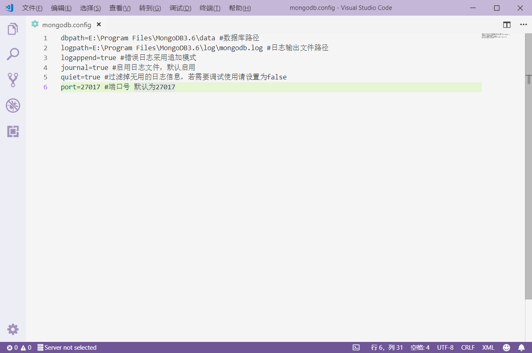The image size is (532, 353).
Task: Click line number 5 in the gutter
Action: click(45, 77)
